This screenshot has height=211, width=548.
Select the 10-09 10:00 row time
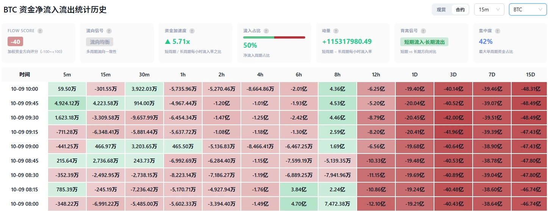click(x=25, y=89)
